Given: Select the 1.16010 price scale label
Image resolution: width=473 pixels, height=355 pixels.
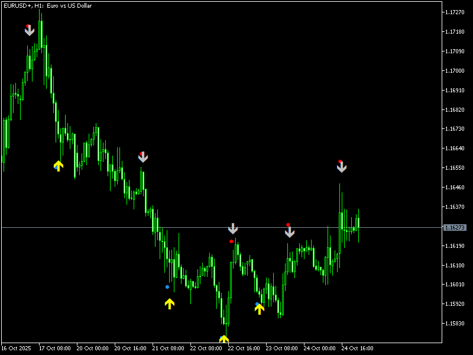Looking at the screenshot, I should tap(455, 285).
